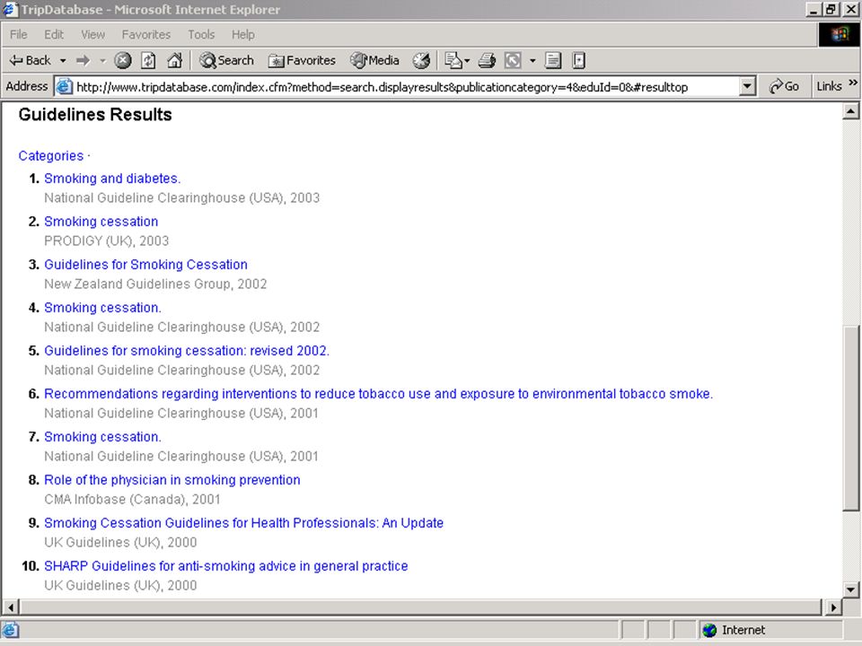Image resolution: width=862 pixels, height=646 pixels.
Task: Click the URL in the Address field
Action: coord(383,87)
